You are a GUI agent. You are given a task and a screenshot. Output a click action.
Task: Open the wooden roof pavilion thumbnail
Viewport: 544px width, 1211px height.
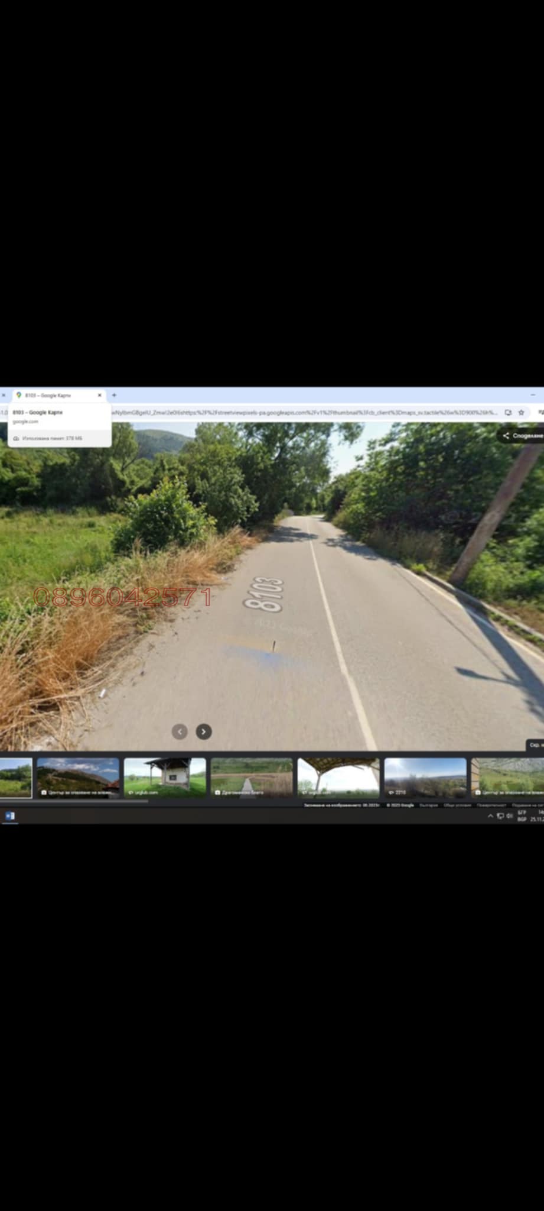coord(338,778)
